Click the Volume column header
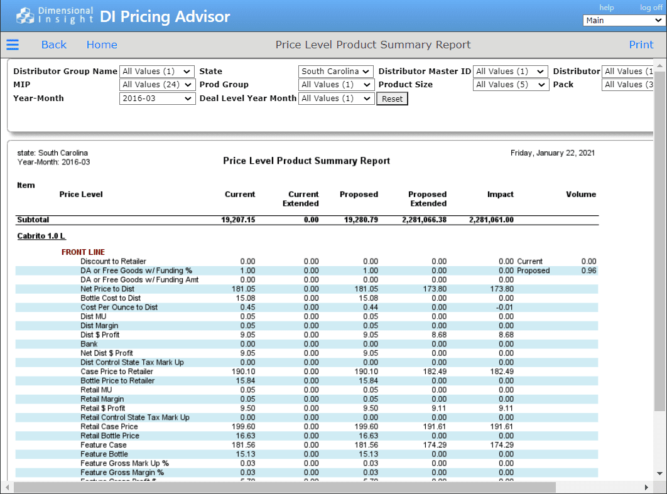This screenshot has height=494, width=667. pos(581,195)
